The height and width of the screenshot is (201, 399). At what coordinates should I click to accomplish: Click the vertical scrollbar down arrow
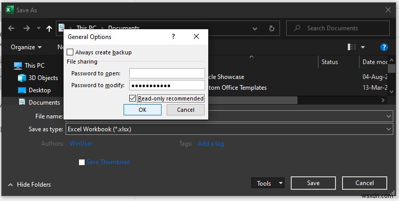(x=392, y=92)
